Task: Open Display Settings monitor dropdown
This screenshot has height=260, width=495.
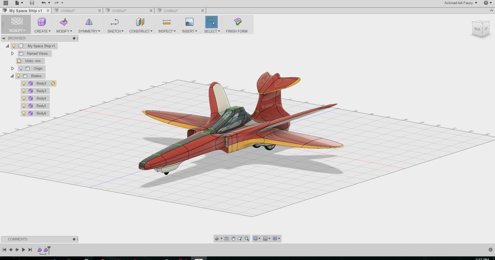Action: (257, 239)
